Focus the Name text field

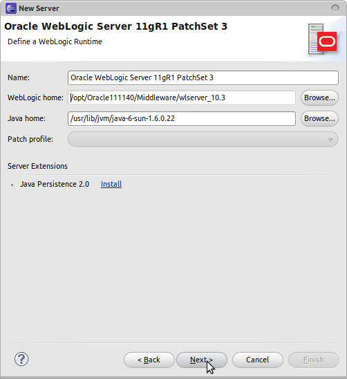(203, 78)
